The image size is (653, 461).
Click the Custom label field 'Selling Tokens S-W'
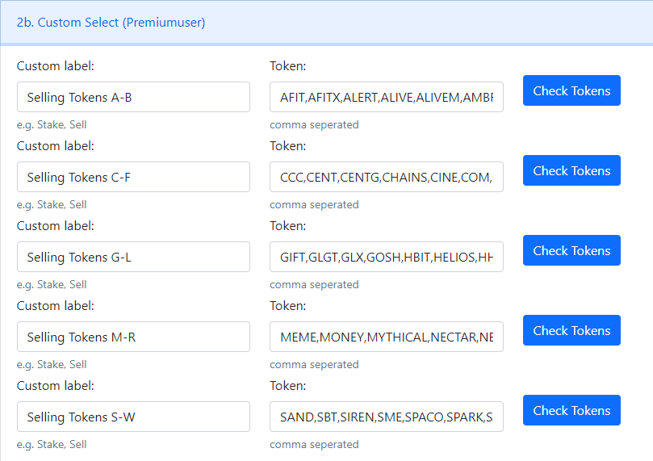[133, 417]
